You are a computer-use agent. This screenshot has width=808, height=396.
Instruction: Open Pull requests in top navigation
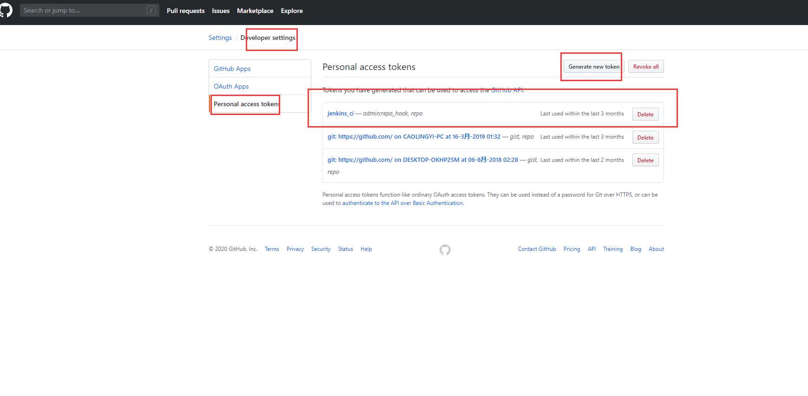pyautogui.click(x=185, y=11)
